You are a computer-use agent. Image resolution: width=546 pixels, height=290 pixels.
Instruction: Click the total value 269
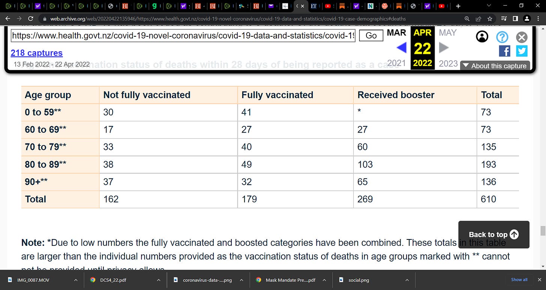point(365,199)
